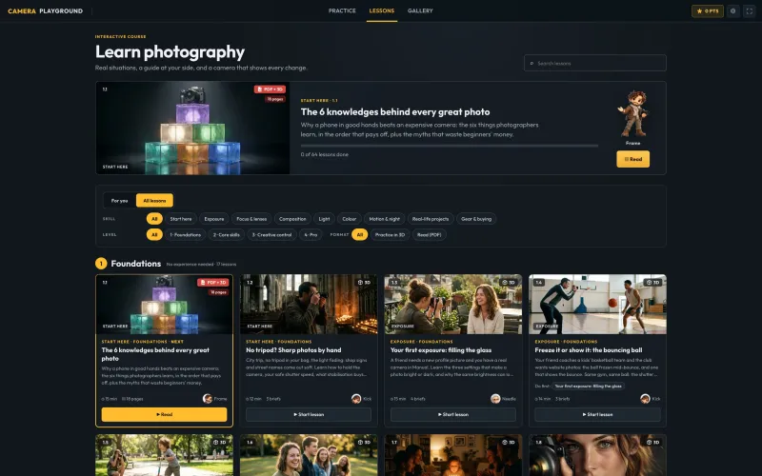Toggle fullscreen with the expand icon
The image size is (762, 476).
[750, 10]
